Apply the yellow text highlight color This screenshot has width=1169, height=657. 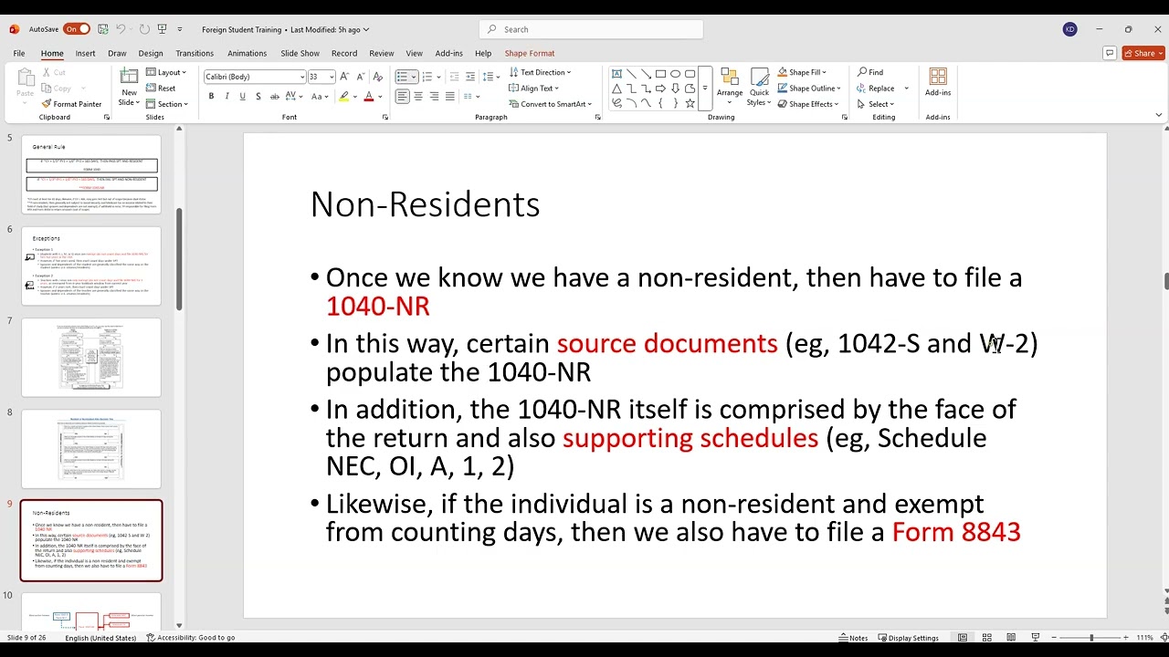tap(344, 96)
